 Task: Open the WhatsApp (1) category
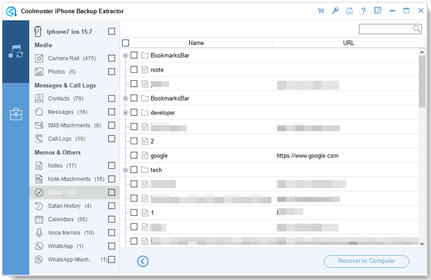tap(66, 246)
